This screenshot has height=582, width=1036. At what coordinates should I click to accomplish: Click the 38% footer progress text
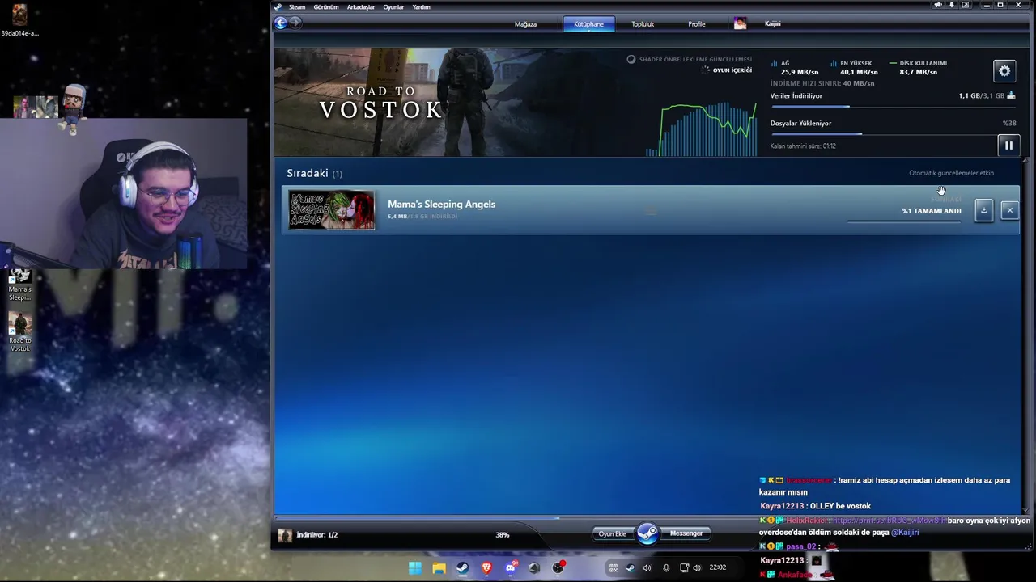503,535
